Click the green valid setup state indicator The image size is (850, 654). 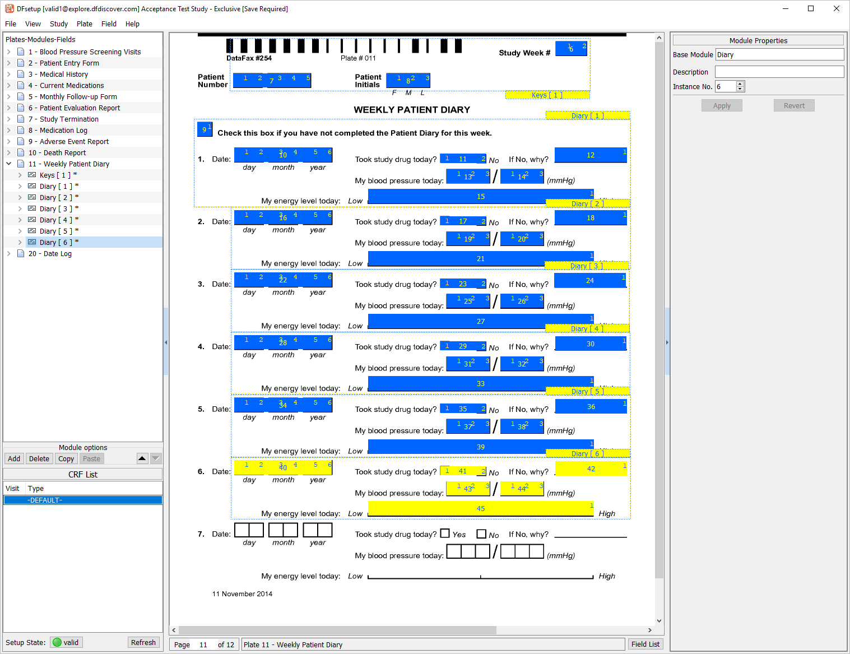[x=57, y=642]
